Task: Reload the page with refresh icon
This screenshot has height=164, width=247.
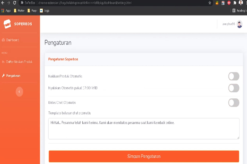Action: click(x=14, y=3)
